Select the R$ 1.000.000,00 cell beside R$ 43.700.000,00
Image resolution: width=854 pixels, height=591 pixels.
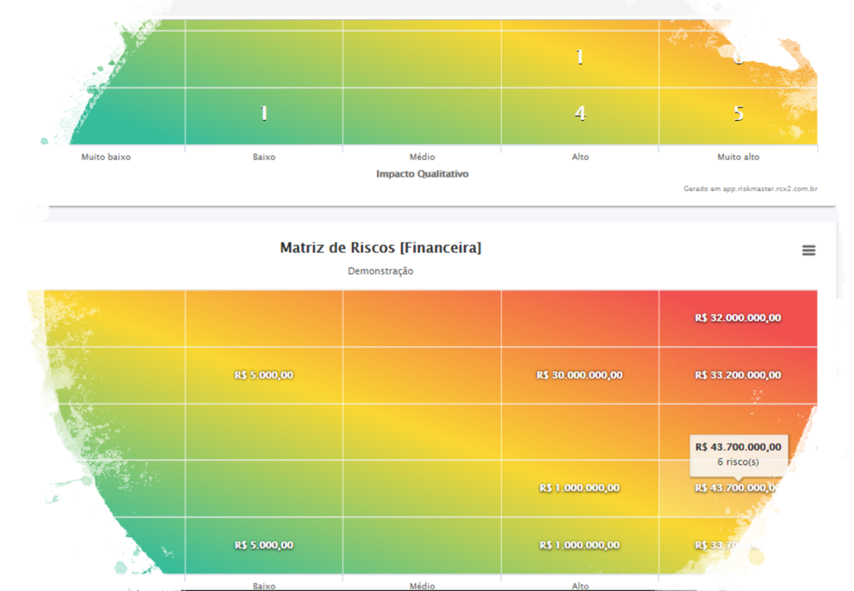pos(580,488)
